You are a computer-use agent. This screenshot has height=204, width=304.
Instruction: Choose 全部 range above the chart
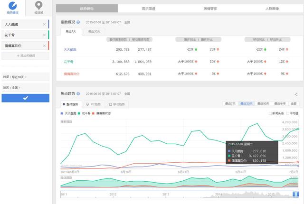point(294,103)
